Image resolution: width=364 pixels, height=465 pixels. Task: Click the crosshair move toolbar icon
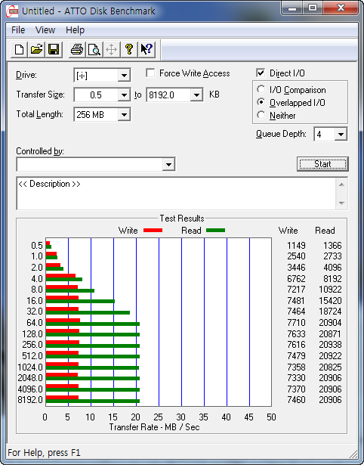(x=111, y=49)
